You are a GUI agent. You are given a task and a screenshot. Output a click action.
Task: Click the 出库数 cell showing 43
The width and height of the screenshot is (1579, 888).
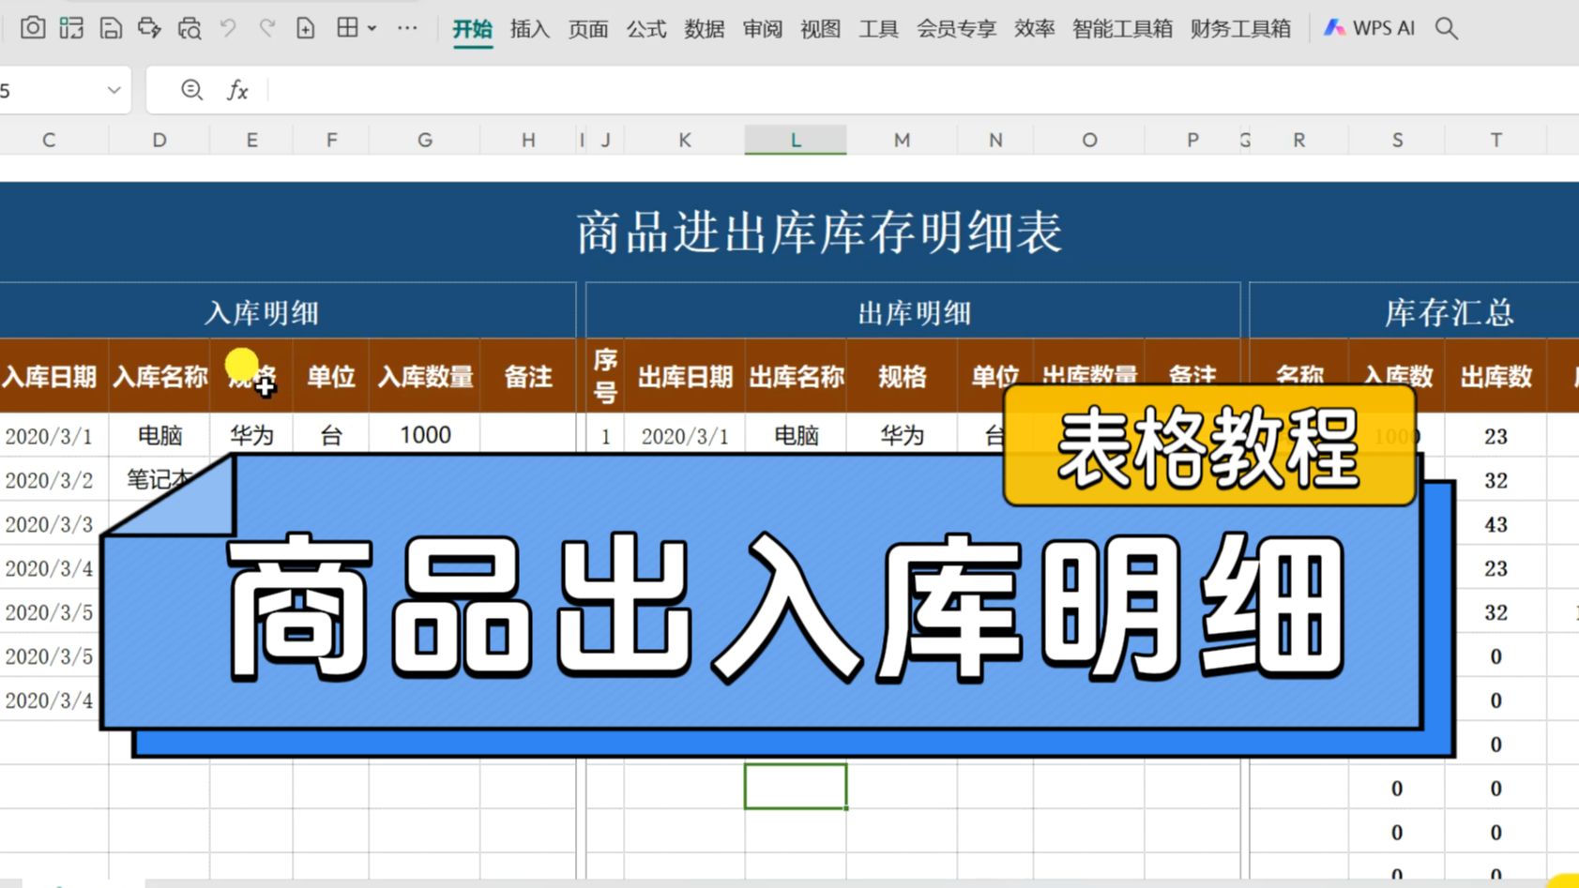1496,524
